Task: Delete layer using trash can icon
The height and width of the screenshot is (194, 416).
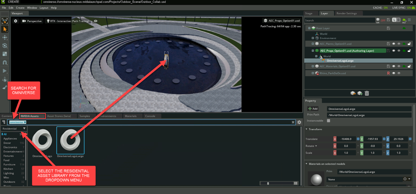Action: point(367,93)
